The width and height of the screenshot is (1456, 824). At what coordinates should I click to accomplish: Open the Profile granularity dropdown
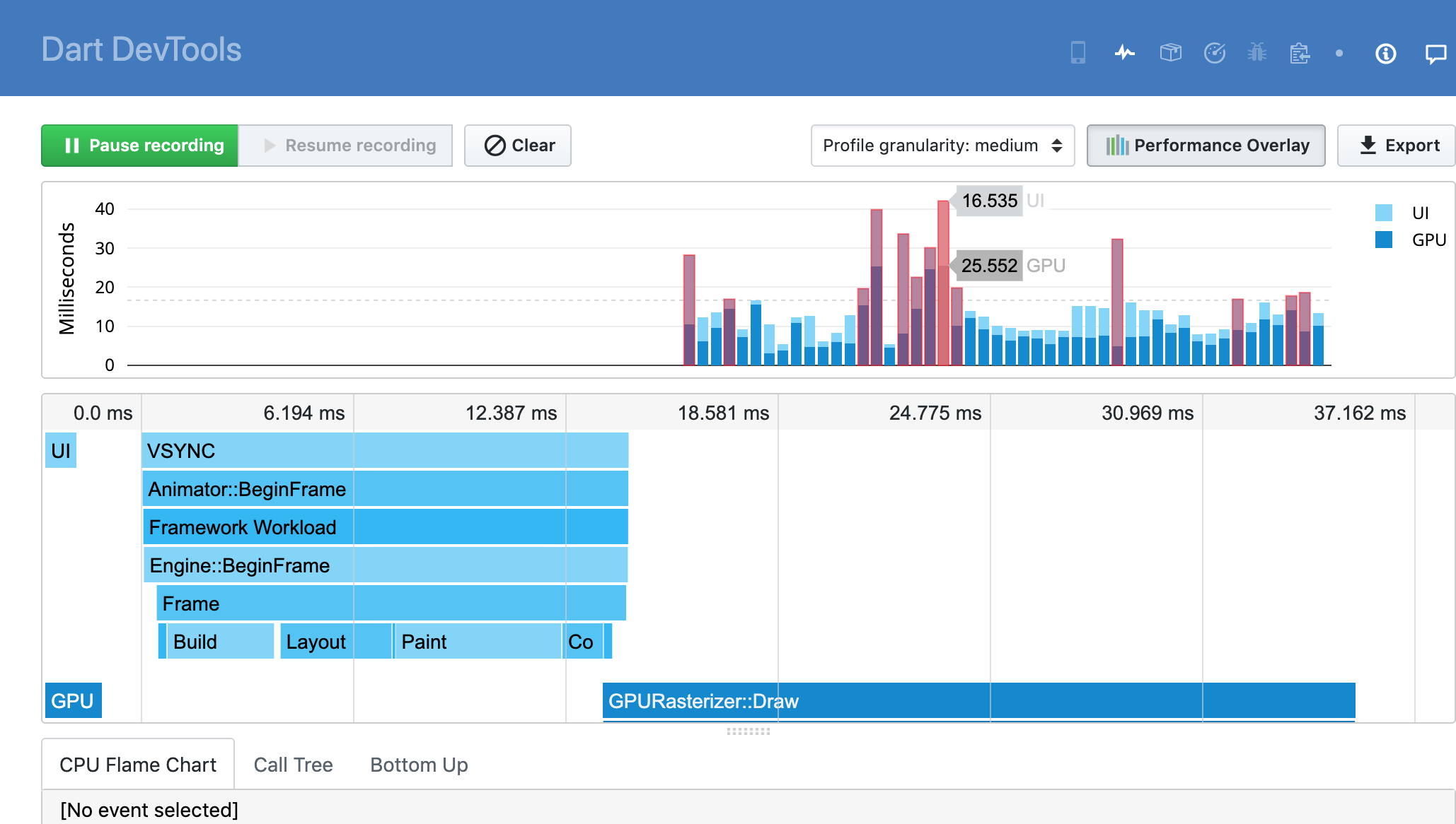(942, 146)
